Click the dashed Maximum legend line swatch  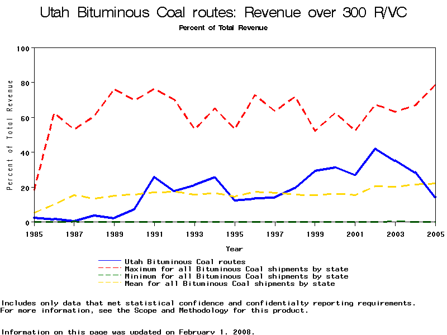tap(110, 269)
